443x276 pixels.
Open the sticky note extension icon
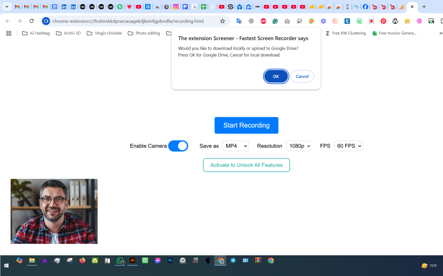click(x=407, y=21)
